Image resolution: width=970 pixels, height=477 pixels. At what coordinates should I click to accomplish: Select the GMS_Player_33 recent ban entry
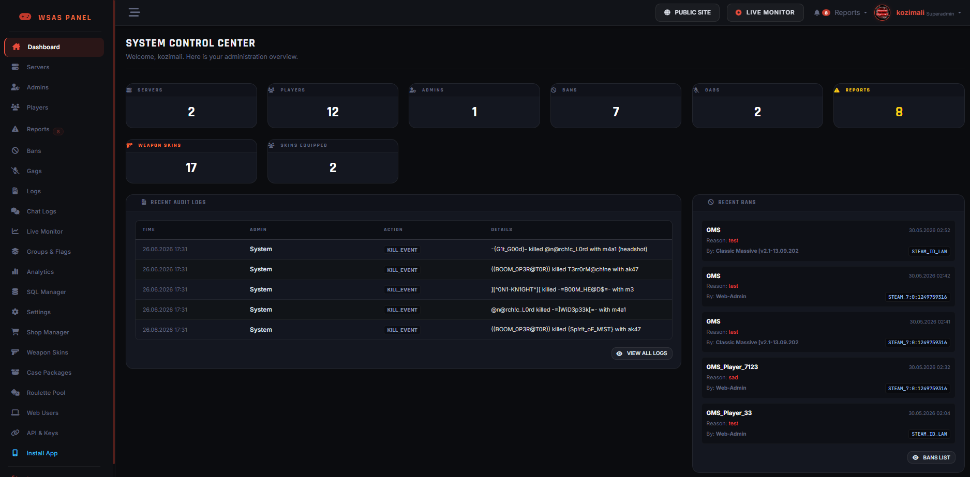(x=828, y=424)
